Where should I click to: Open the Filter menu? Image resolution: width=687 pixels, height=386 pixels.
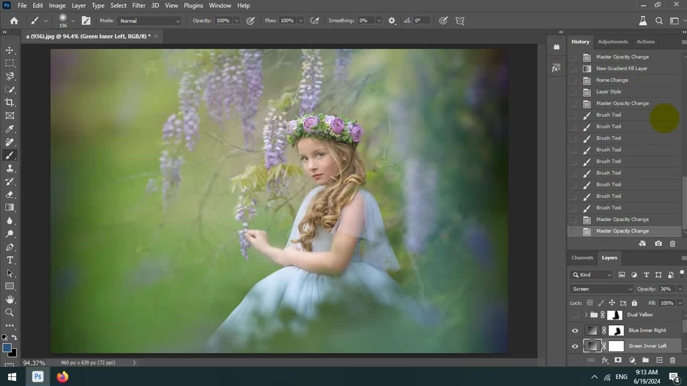tap(138, 5)
